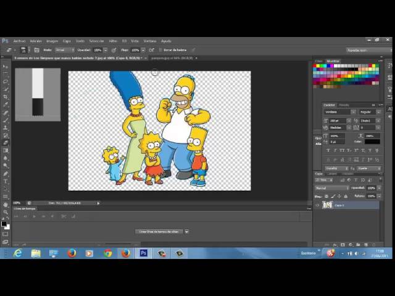Viewport: 395px width, 296px height.
Task: Click the add layer mask icon
Action: pos(343,245)
